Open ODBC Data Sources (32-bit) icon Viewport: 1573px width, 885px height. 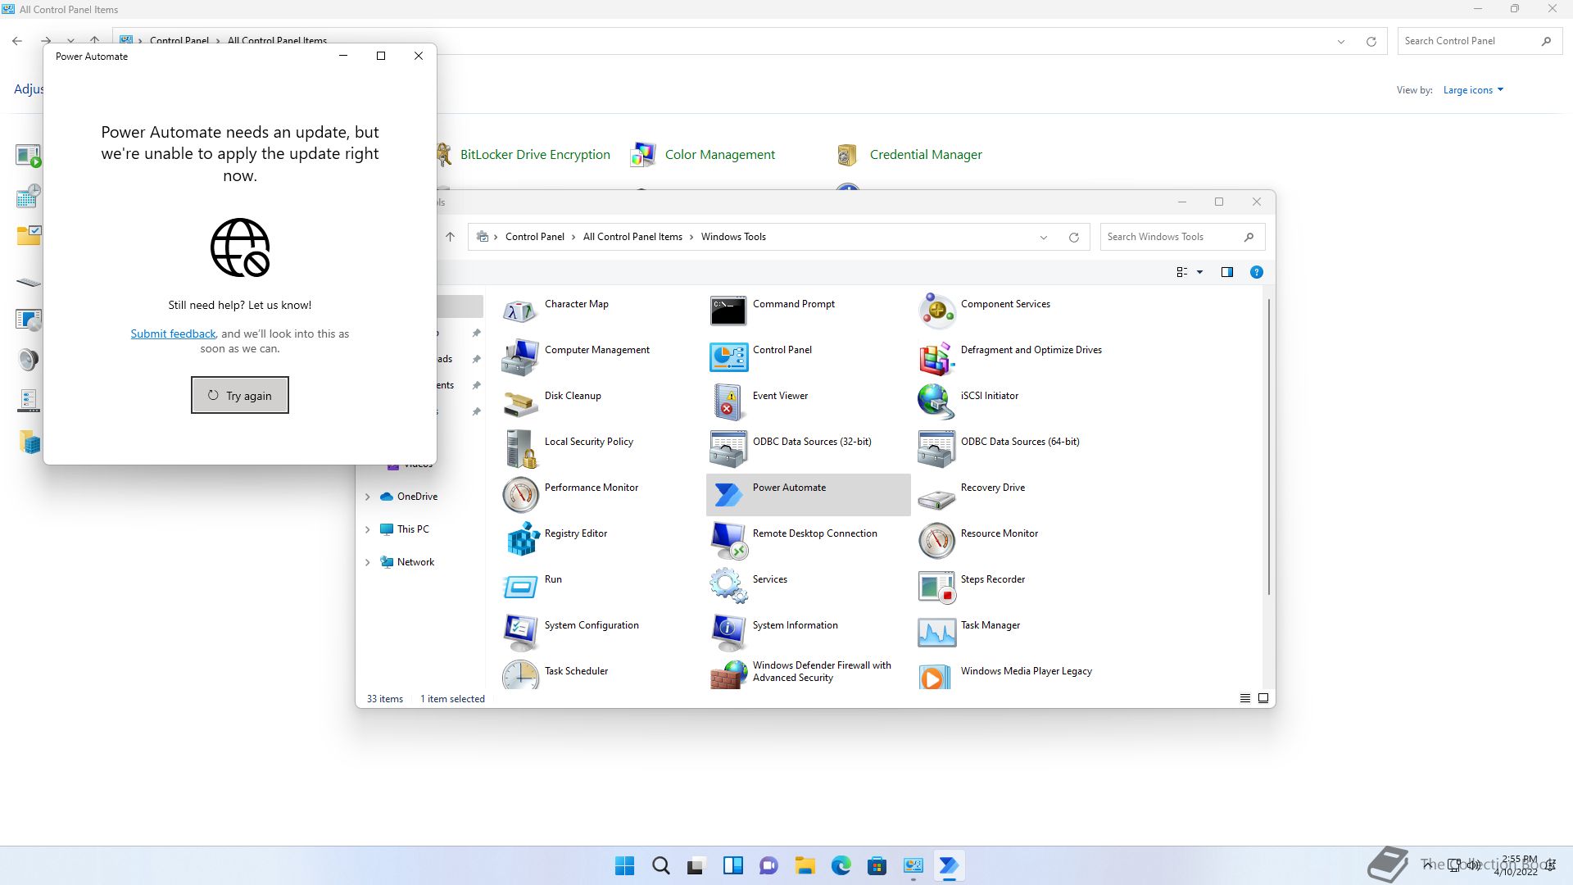coord(728,449)
